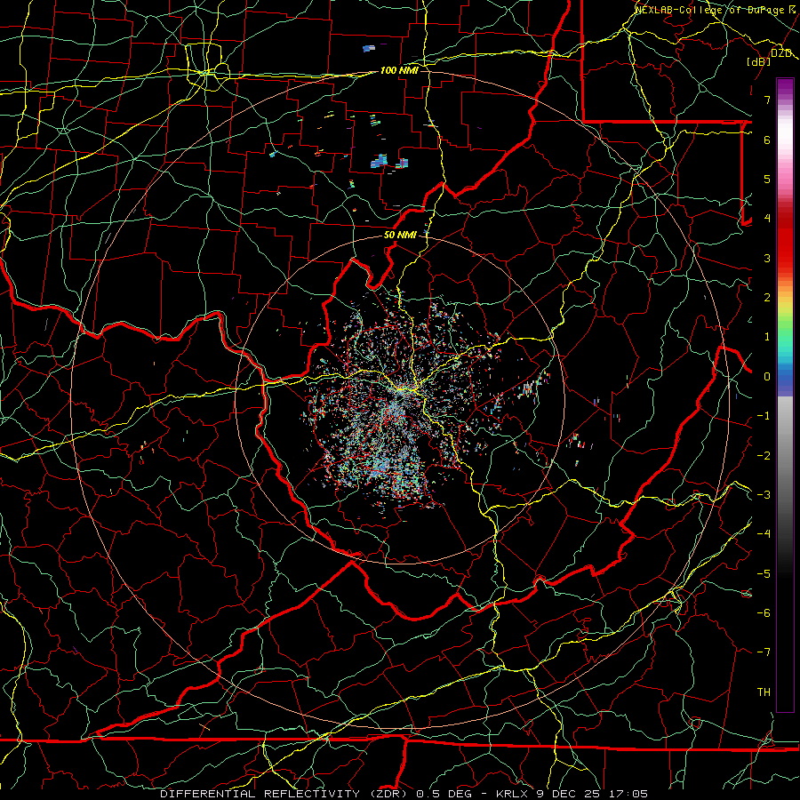Click the "KRLX" station identifier in caption
The width and height of the screenshot is (800, 800).
tap(512, 794)
